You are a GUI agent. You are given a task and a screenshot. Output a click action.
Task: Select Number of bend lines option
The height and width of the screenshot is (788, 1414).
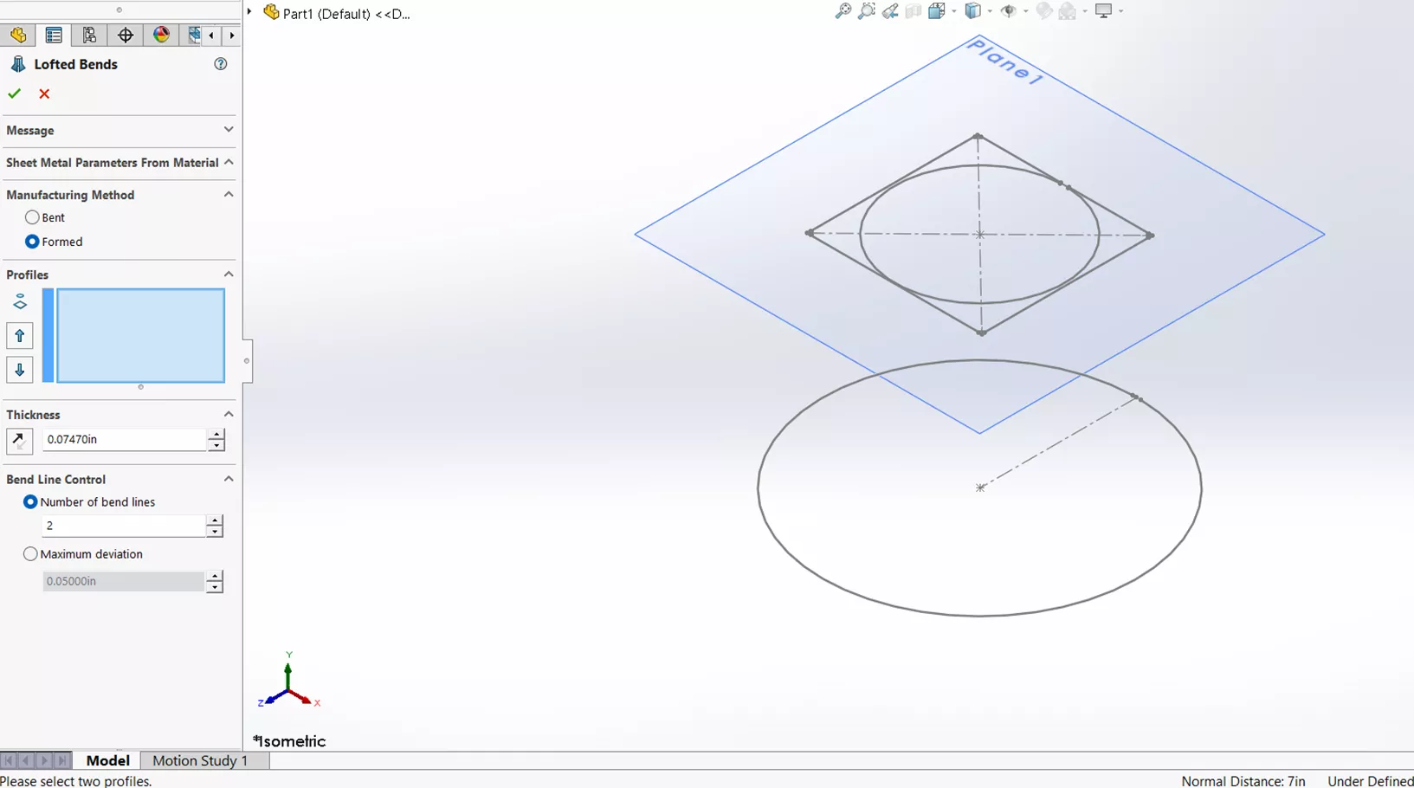30,502
